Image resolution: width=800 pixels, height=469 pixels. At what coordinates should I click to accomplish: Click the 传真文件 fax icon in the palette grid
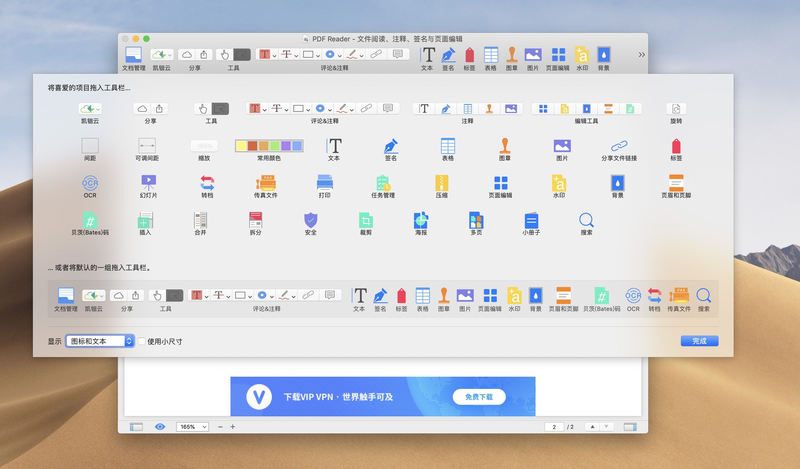click(266, 183)
